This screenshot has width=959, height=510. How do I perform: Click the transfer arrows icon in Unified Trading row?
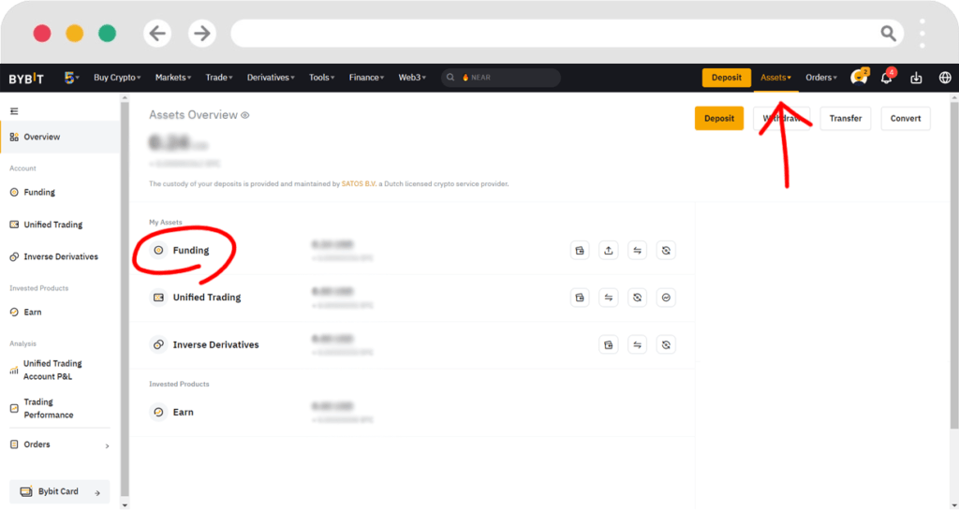tap(609, 298)
